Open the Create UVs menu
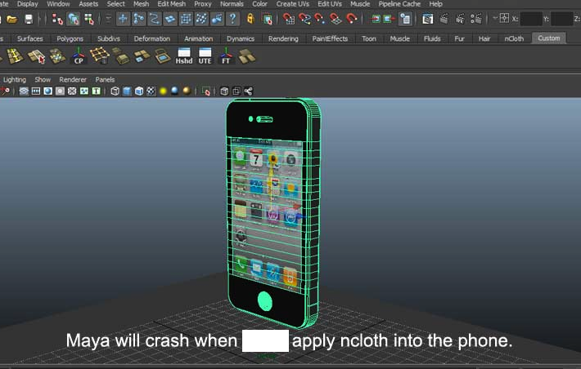581x369 pixels. 292,4
